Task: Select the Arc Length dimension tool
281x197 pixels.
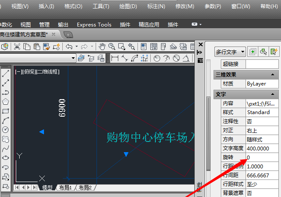Action: (135, 58)
